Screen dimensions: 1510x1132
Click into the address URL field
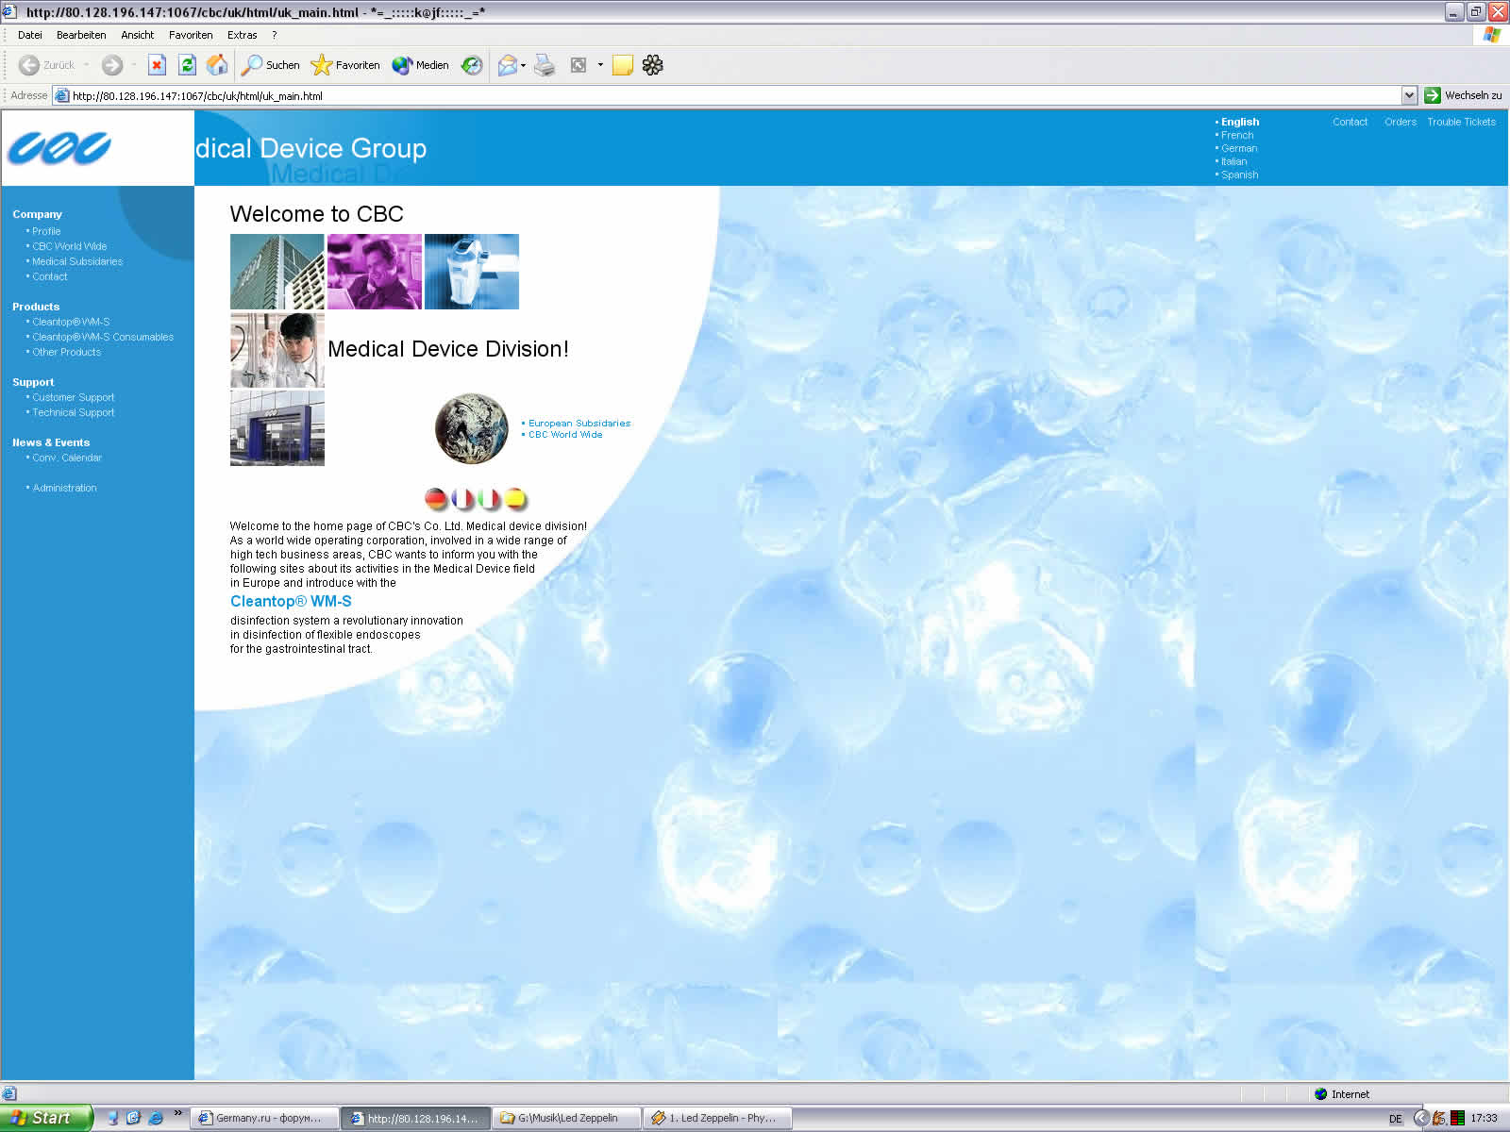tap(736, 95)
